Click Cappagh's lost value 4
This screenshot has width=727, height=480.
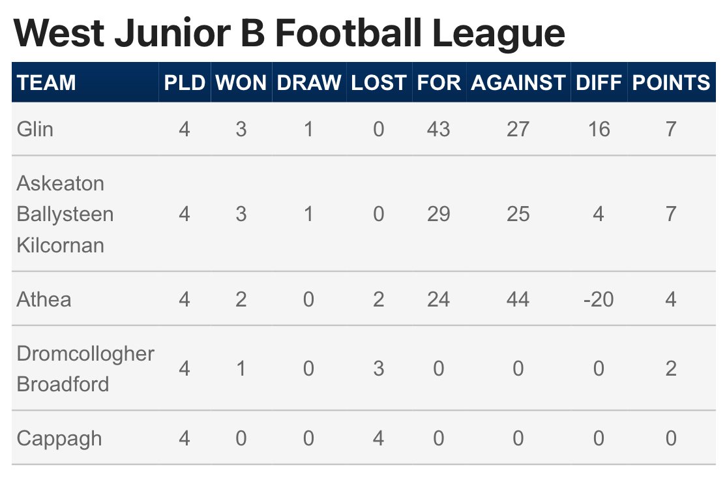point(378,438)
